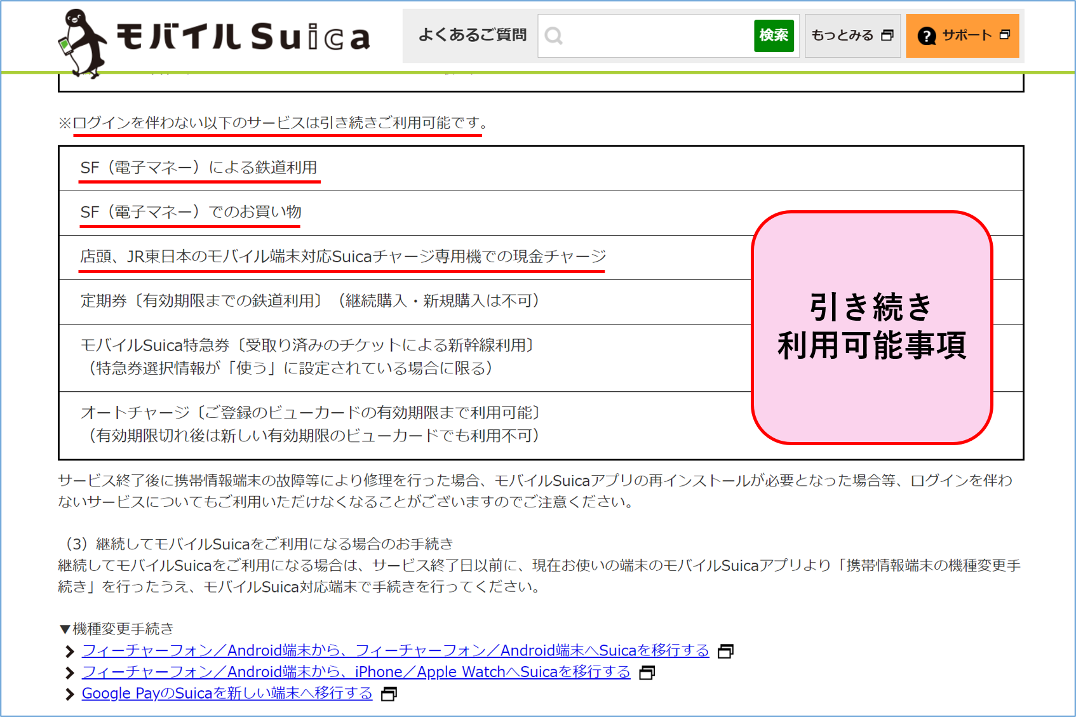Click the よくあるご質問 label

tap(472, 35)
